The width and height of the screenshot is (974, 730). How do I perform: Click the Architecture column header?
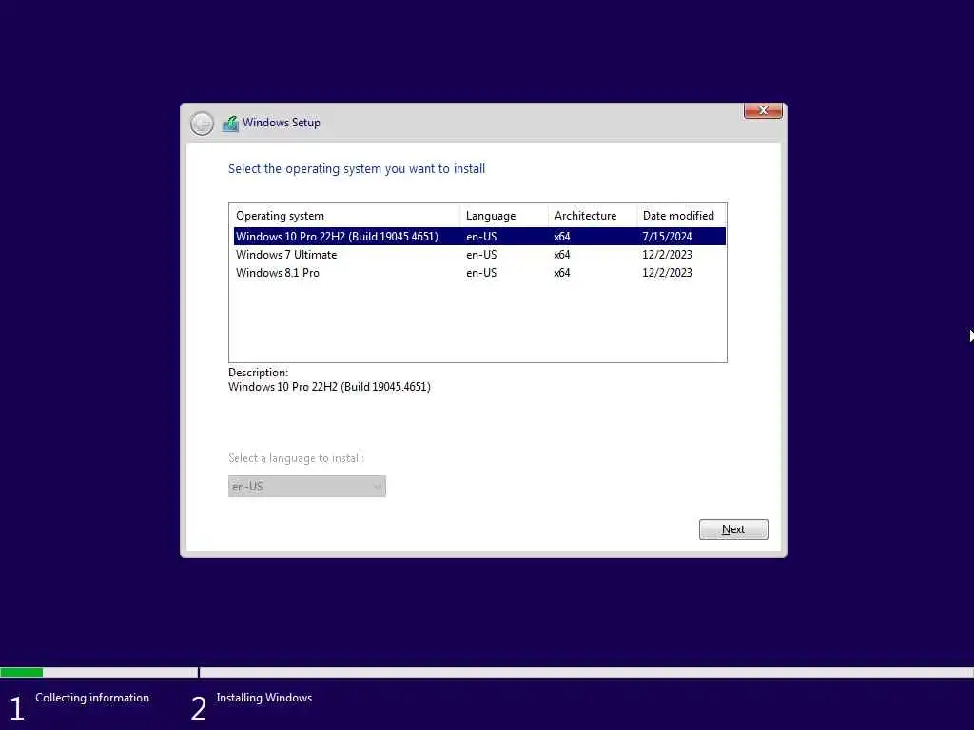(593, 216)
